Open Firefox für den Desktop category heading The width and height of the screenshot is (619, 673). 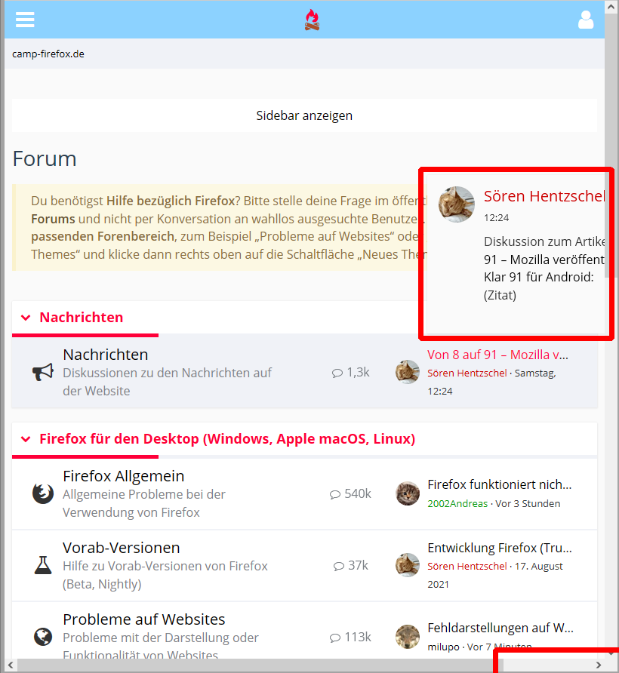pyautogui.click(x=227, y=438)
